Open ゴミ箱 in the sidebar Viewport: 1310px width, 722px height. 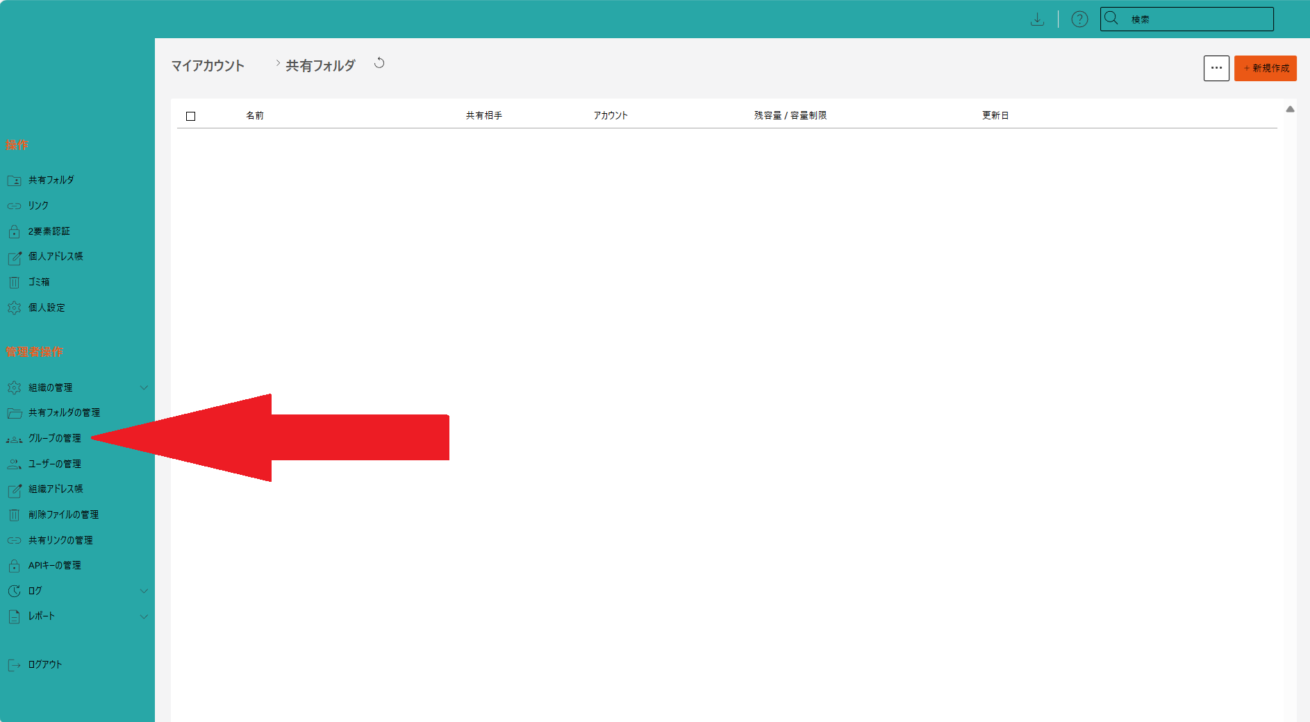click(39, 282)
